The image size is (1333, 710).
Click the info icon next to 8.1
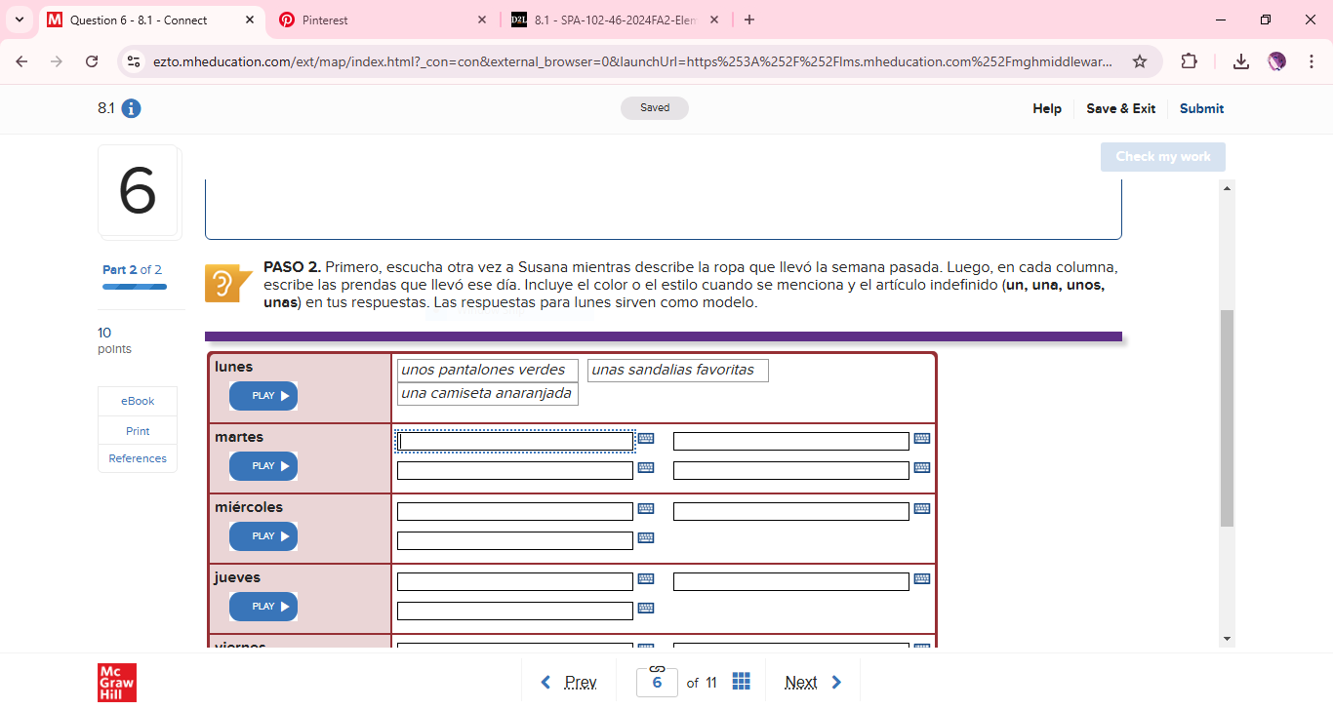131,108
